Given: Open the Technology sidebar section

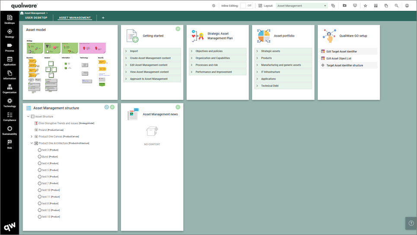Looking at the screenshot, I should (10, 103).
